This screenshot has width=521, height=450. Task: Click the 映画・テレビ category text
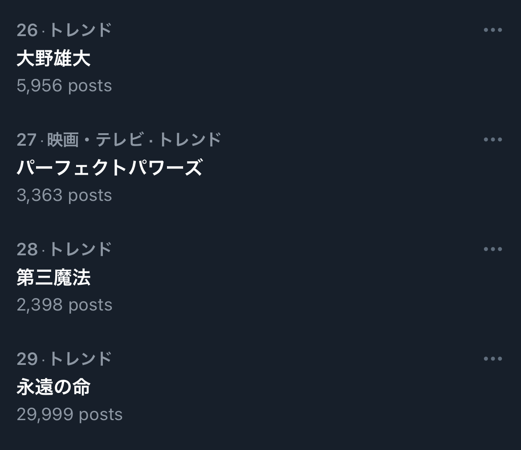click(95, 140)
